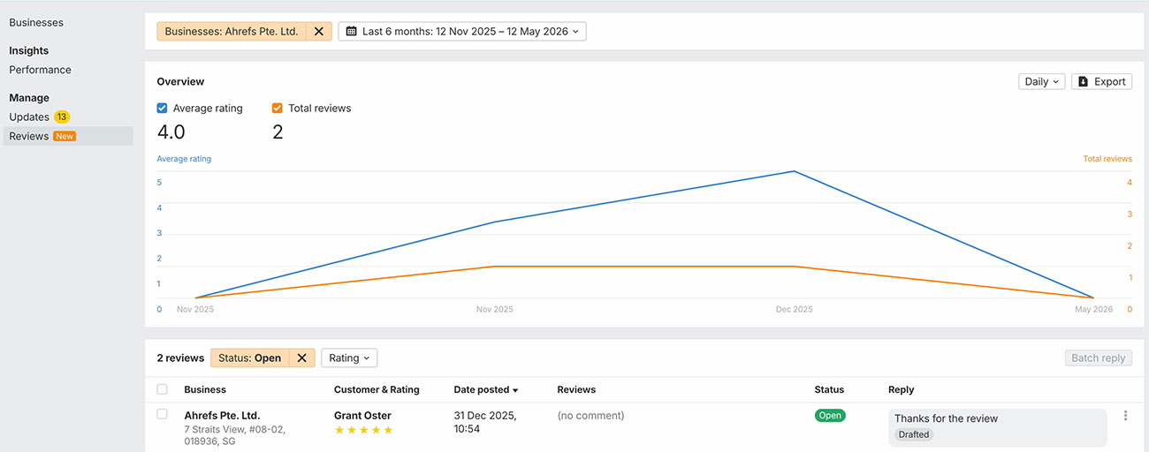Click the Business column header
Image resolution: width=1149 pixels, height=452 pixels.
click(205, 389)
